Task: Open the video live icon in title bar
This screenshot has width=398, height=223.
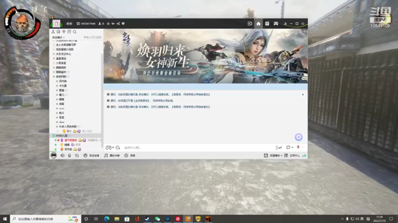Action: click(250, 23)
